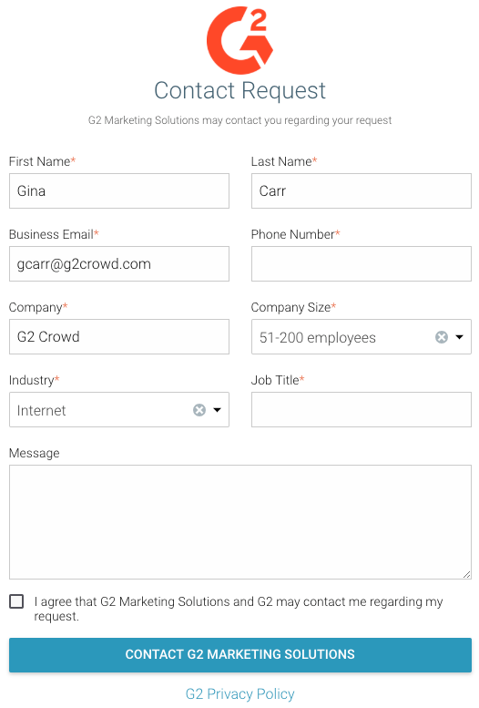Open the Company Size dropdown arrow
Image resolution: width=479 pixels, height=708 pixels.
pos(460,337)
